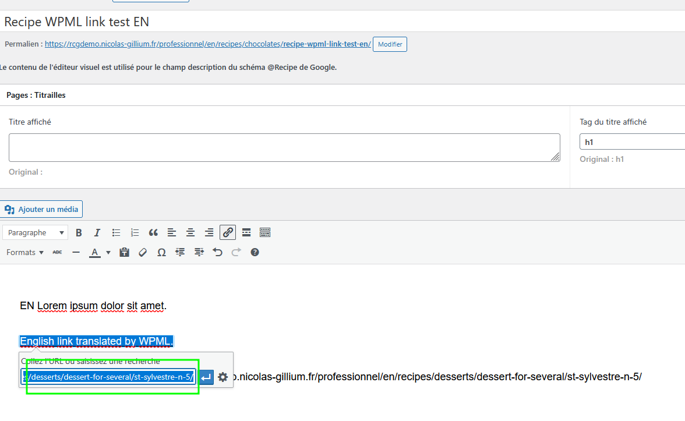Insert a numbered list
685x421 pixels.
point(135,233)
